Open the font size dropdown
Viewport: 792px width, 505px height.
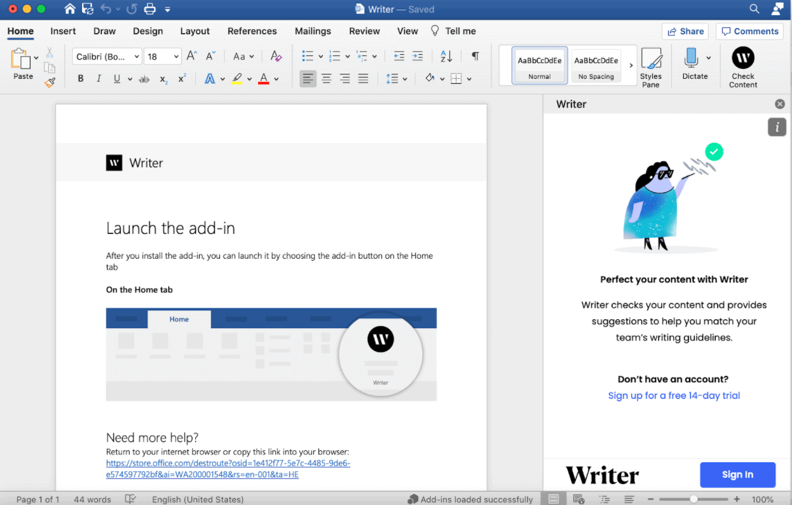click(176, 57)
